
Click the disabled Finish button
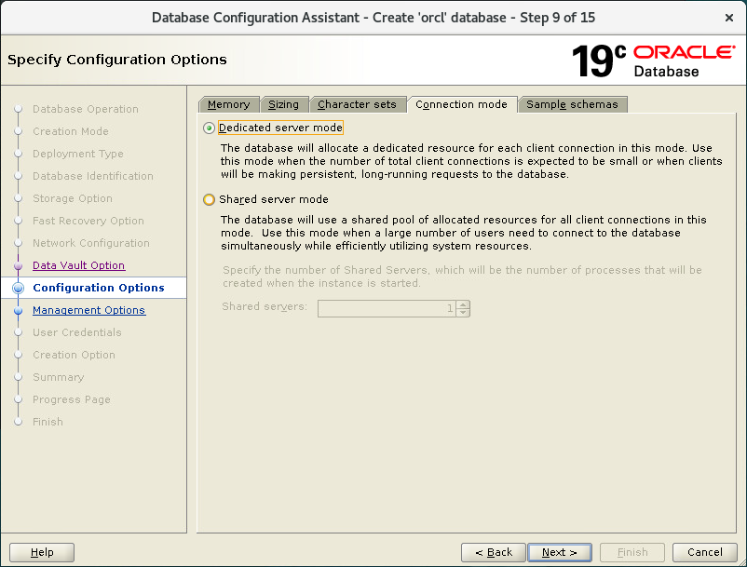[x=632, y=552]
